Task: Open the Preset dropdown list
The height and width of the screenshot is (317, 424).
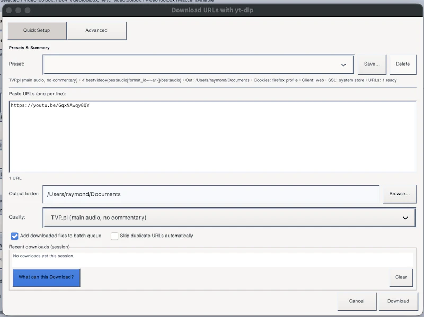Action: 198,64
